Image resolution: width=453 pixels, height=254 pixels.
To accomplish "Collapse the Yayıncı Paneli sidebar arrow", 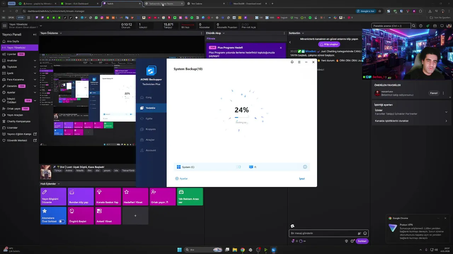I will coord(35,35).
